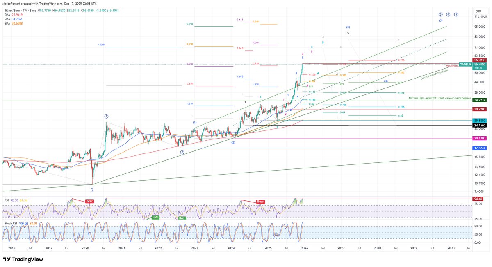Click the 71.0000 price axis value
Viewport: 492px width, 267px height.
pyautogui.click(x=479, y=47)
